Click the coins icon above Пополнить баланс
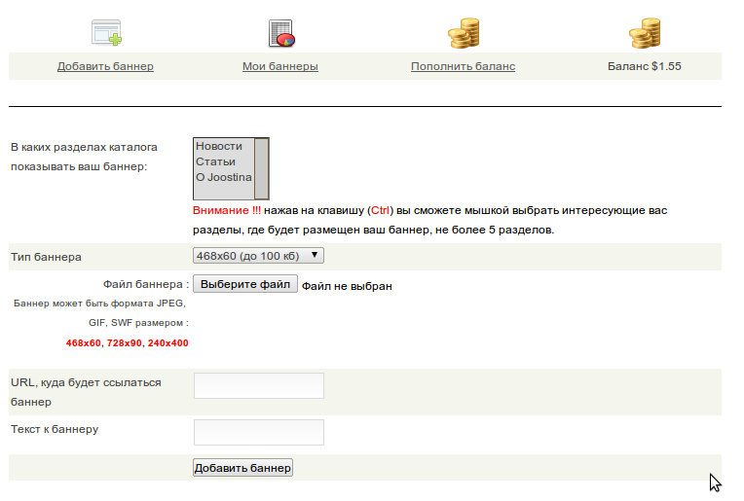Image resolution: width=744 pixels, height=501 pixels. tap(464, 33)
